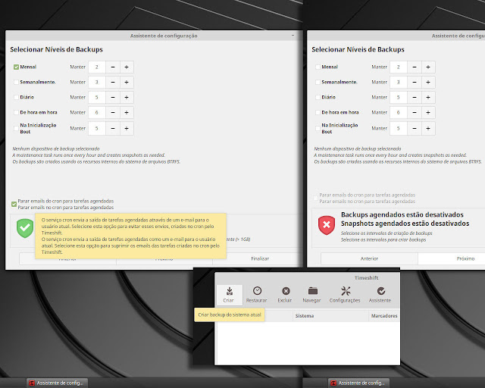Click Mensal keep-count field in left window
Screen dimensions: 485x388
pos(97,67)
